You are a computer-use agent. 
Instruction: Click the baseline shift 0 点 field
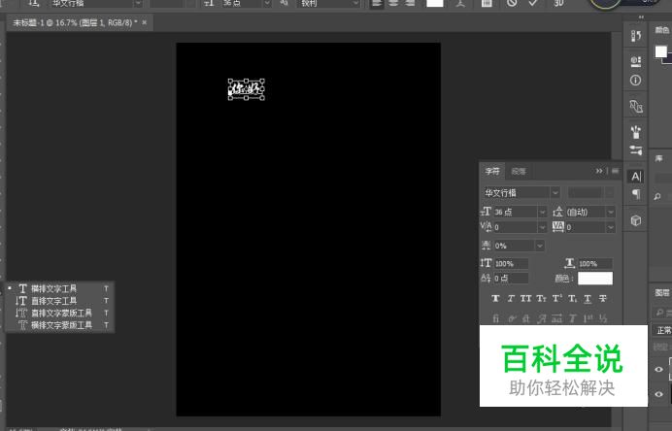point(511,279)
